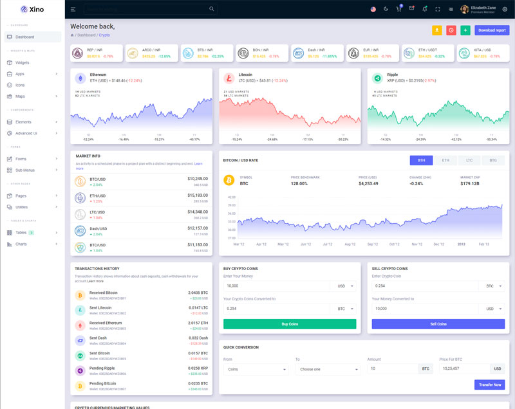Click the Download report button
Image resolution: width=515 pixels, height=409 pixels.
[x=492, y=30]
